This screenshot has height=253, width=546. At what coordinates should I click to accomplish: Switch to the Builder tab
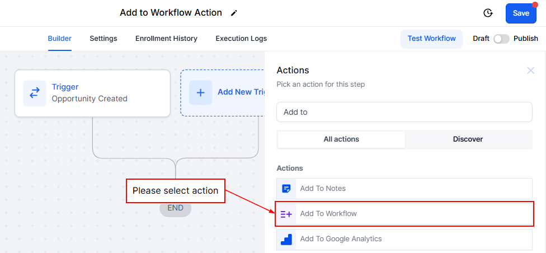click(60, 39)
